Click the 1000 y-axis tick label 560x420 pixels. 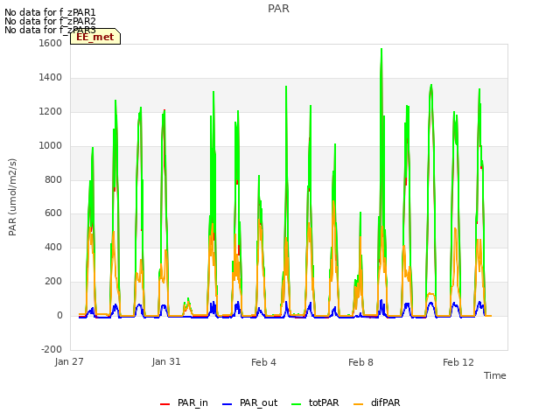[x=51, y=146]
